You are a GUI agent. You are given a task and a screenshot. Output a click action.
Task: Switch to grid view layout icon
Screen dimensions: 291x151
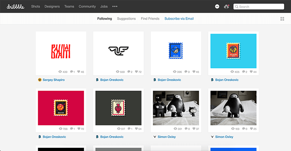pyautogui.click(x=282, y=19)
